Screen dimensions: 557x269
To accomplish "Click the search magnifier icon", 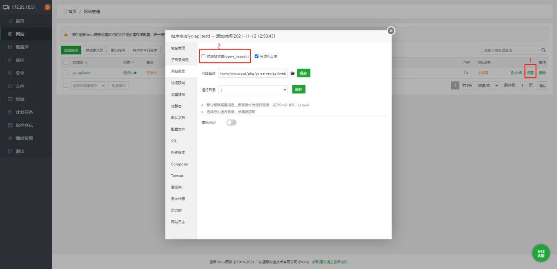I will [x=543, y=50].
